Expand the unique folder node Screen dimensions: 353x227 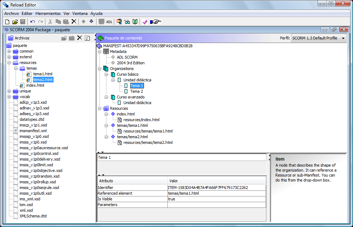click(9, 91)
